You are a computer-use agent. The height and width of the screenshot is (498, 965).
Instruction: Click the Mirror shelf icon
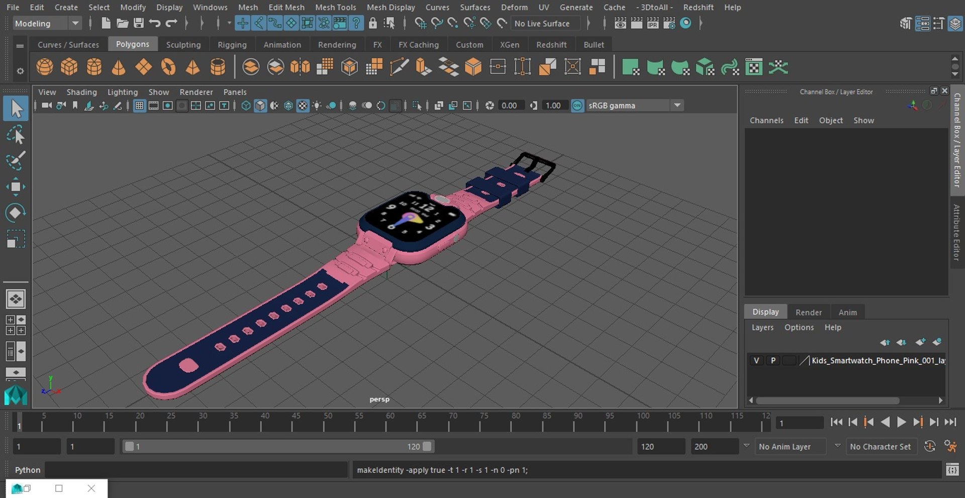tap(300, 67)
